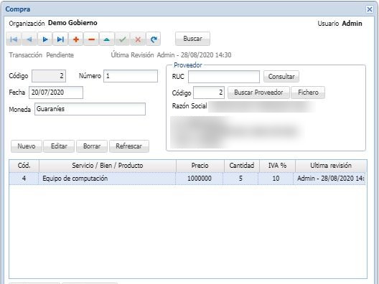Viewport: 379px width, 284px height.
Task: Click the Fichero button
Action: point(308,93)
